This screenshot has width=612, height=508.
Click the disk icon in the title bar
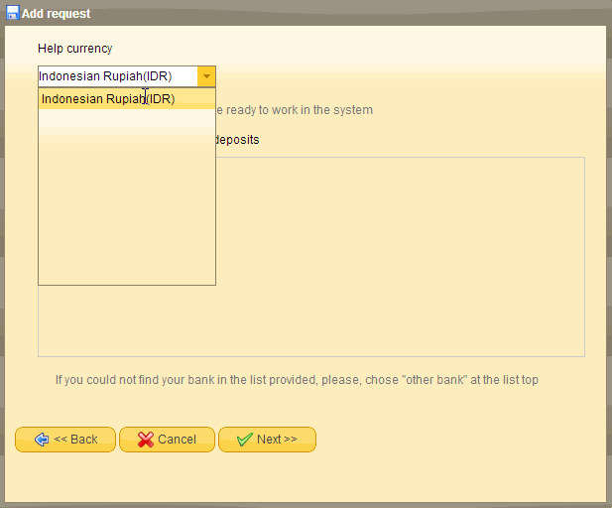[13, 14]
